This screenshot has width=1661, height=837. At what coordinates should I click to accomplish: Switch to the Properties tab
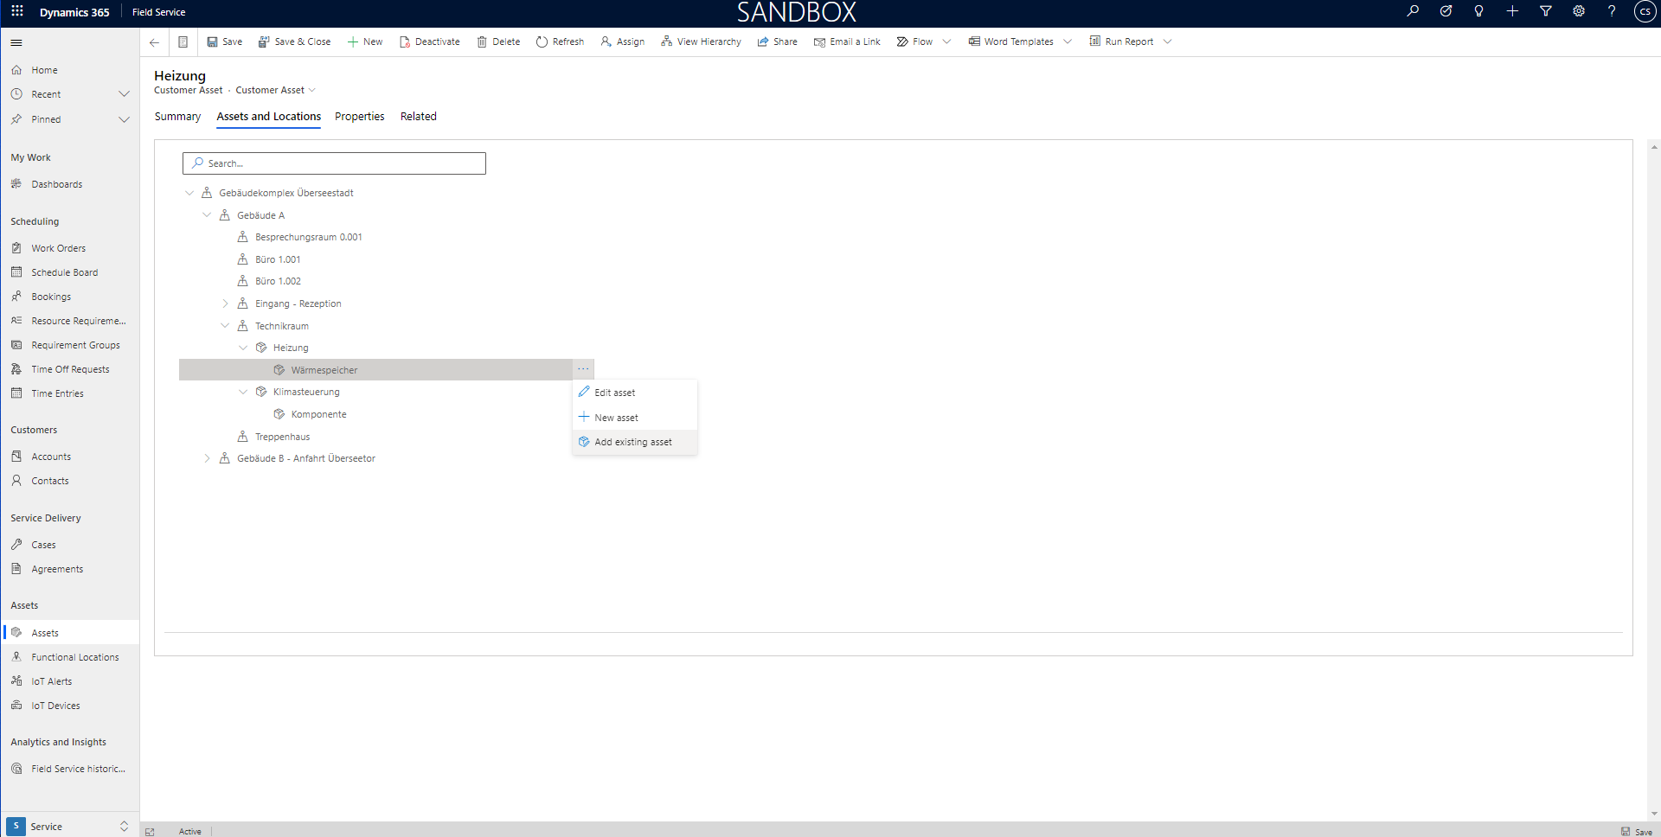359,117
